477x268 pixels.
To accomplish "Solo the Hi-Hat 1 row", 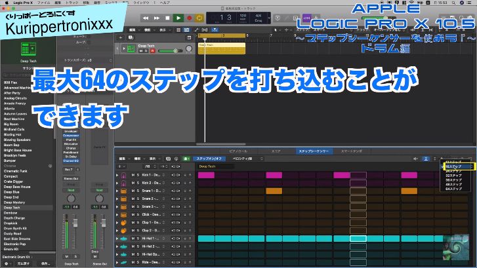I will (138, 239).
